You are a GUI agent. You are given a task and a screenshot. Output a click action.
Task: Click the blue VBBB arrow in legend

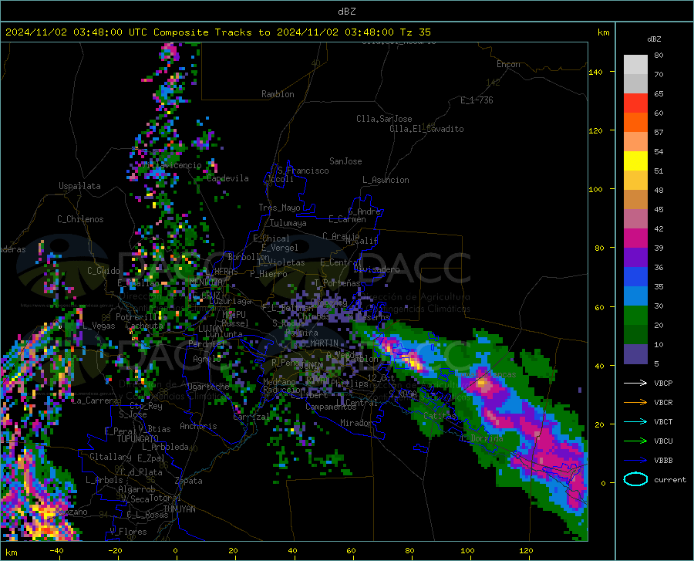(x=635, y=461)
